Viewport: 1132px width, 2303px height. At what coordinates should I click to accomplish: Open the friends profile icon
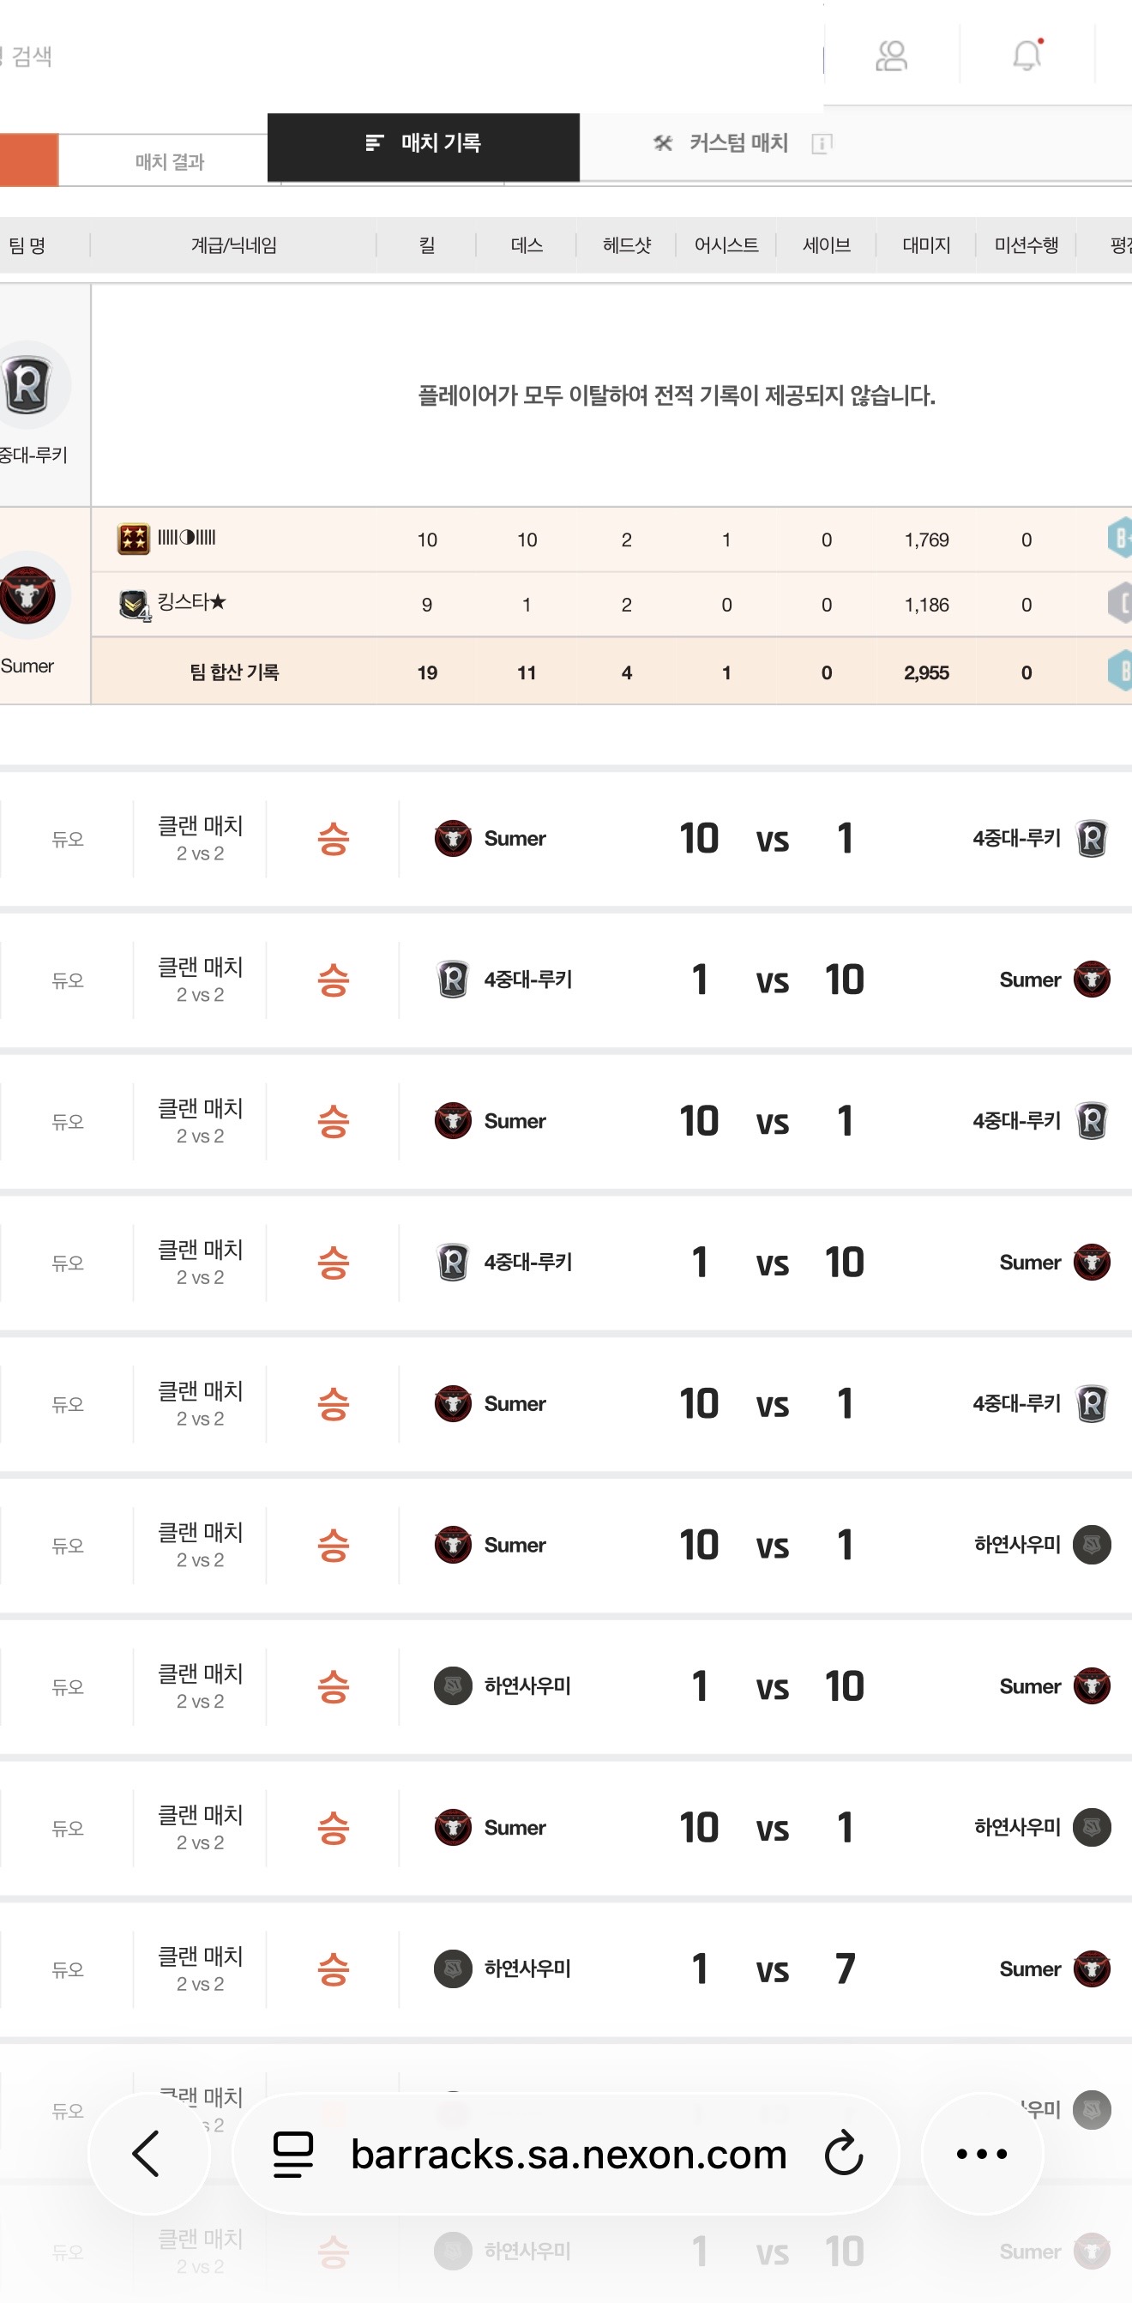pos(890,57)
